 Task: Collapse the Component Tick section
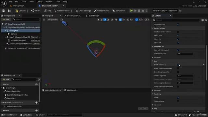click(153, 46)
